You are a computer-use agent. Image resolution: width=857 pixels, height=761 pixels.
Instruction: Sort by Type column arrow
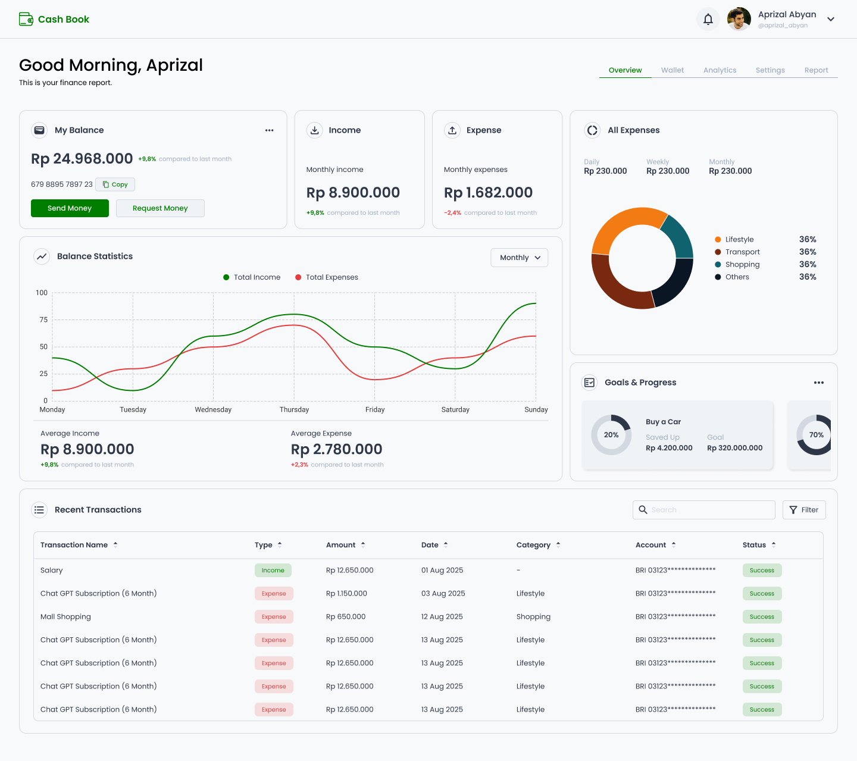click(x=280, y=544)
